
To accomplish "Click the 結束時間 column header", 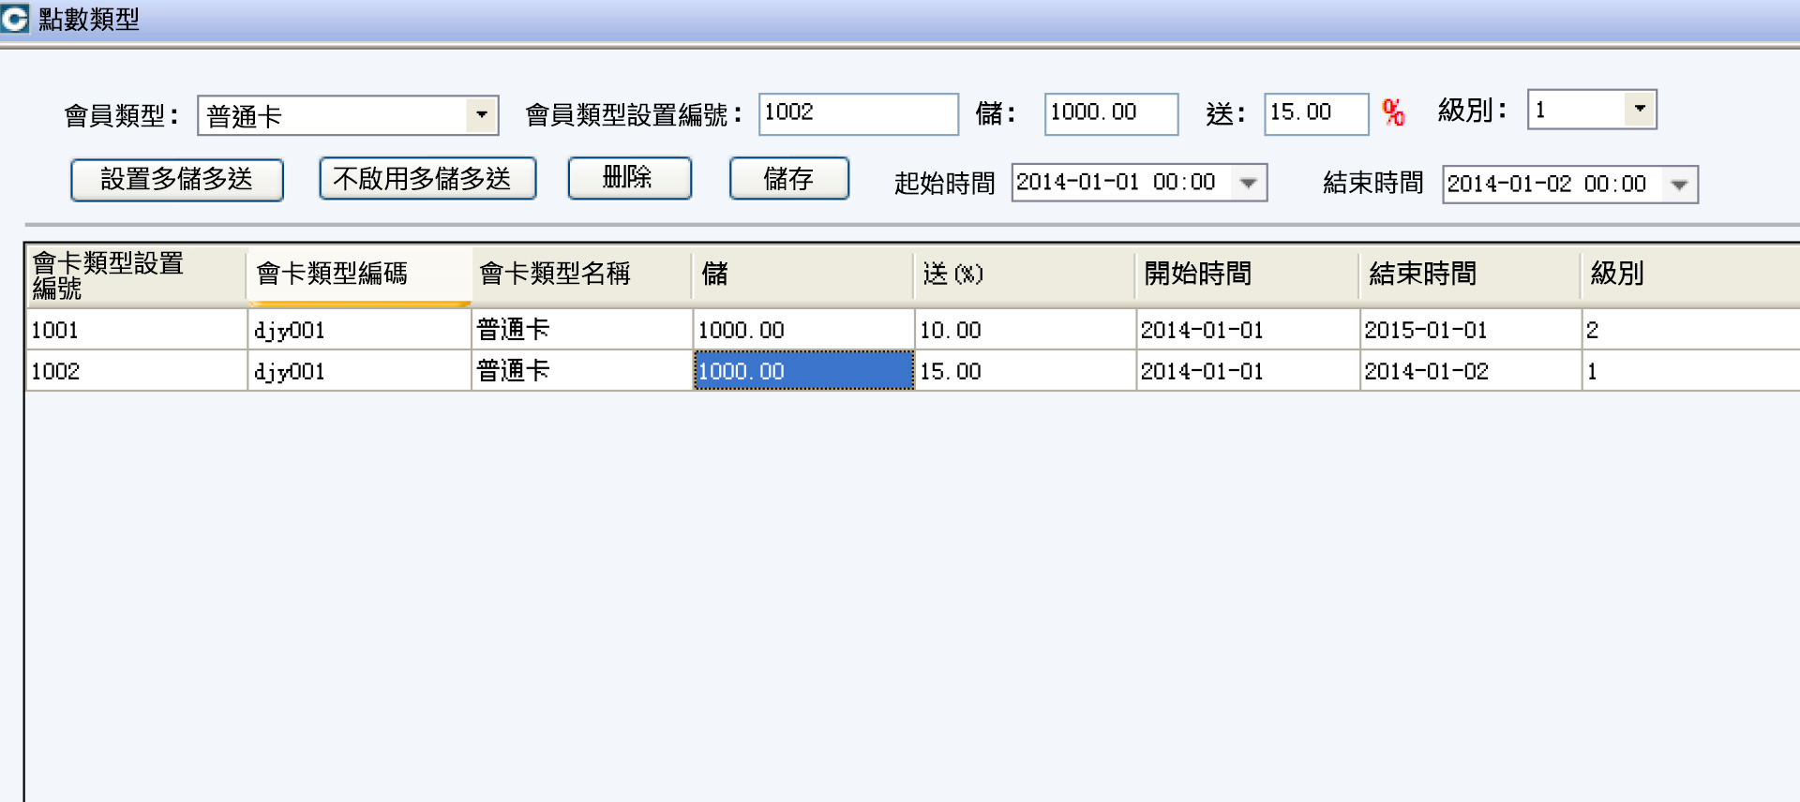I will (x=1471, y=275).
